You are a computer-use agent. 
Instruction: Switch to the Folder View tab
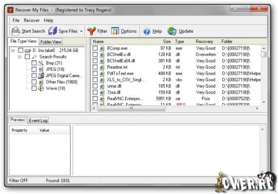51,42
